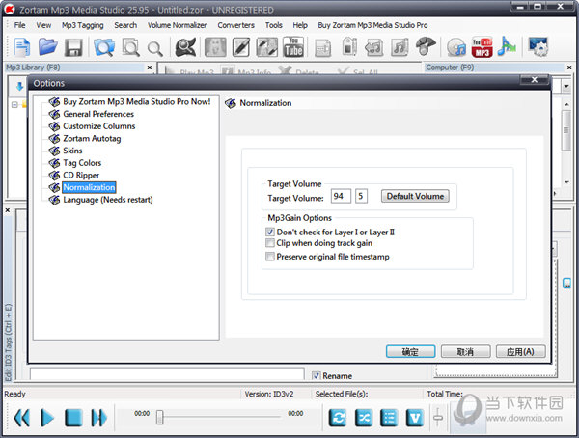
Task: Toggle Don't check for Layer I or II
Action: [270, 232]
